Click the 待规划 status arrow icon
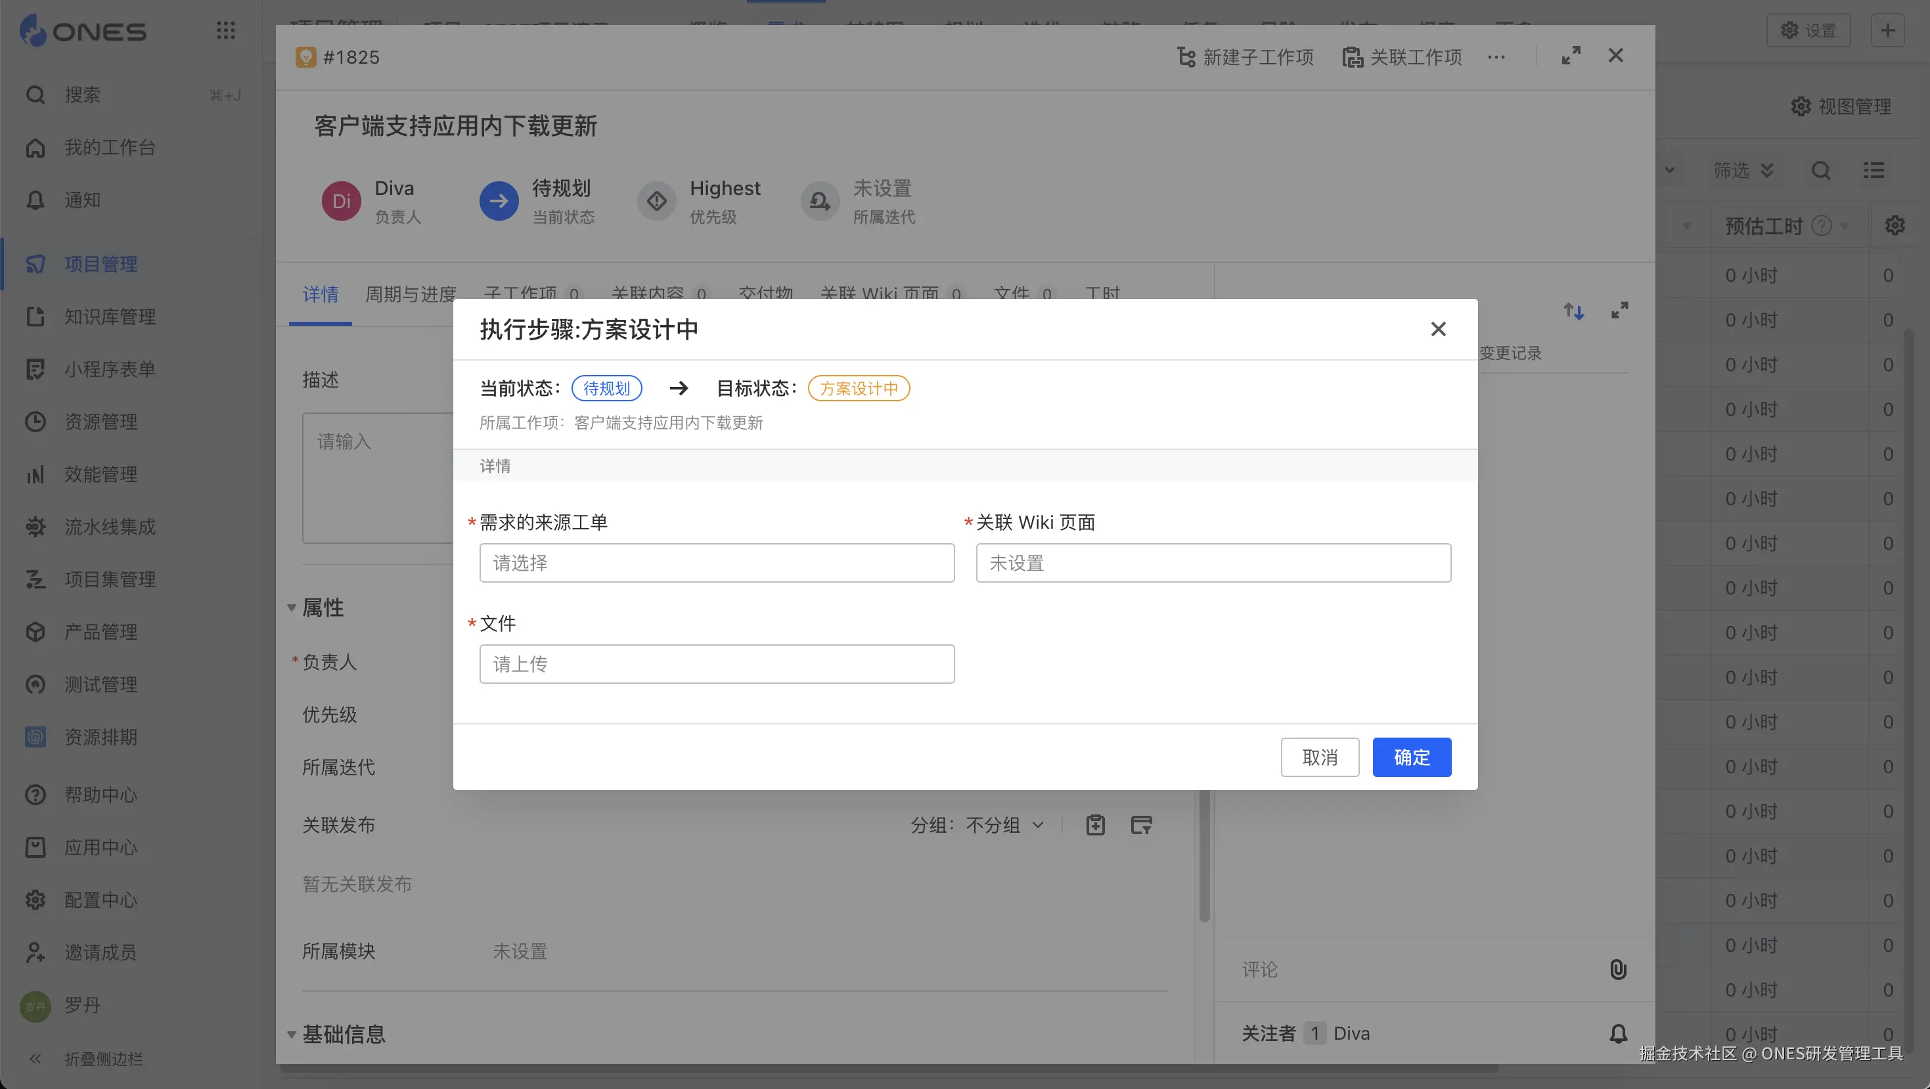Viewport: 1930px width, 1089px height. point(498,201)
